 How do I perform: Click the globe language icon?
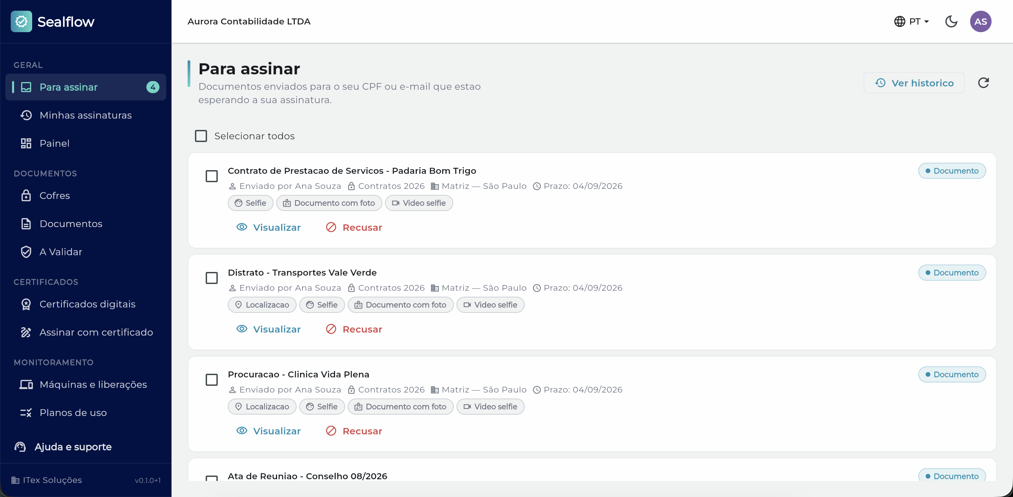click(x=899, y=21)
